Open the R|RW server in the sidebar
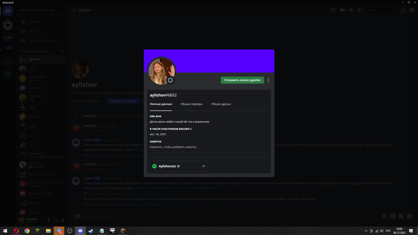The height and width of the screenshot is (235, 418). coord(8,38)
